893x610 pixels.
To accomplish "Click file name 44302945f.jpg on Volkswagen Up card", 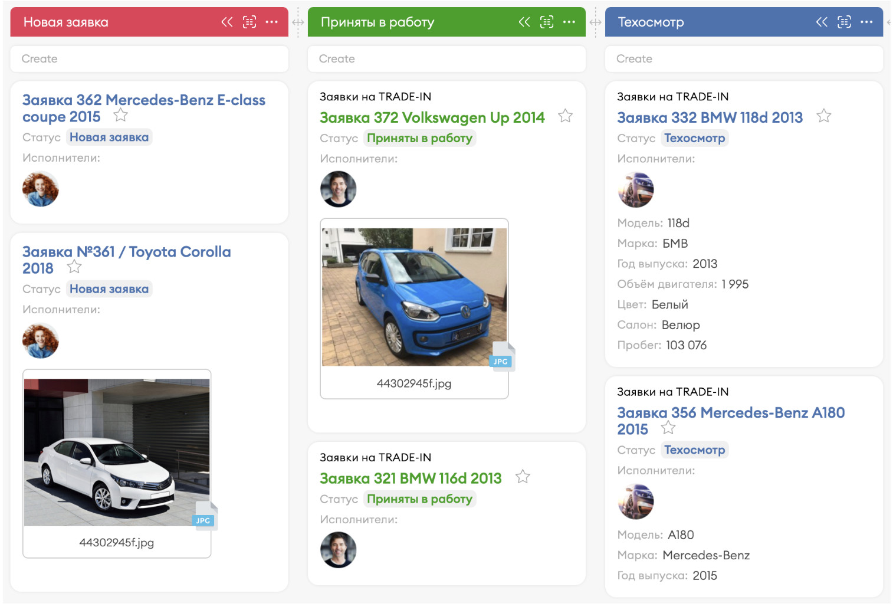I will [414, 383].
